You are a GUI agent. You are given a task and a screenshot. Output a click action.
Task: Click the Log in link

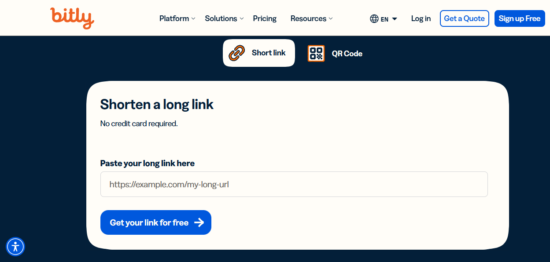click(421, 18)
